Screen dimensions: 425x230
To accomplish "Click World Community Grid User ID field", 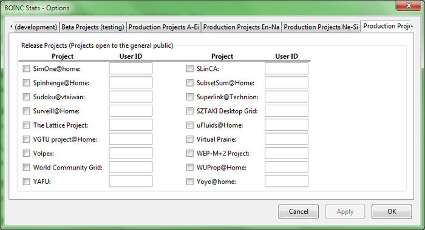I will pos(131,167).
